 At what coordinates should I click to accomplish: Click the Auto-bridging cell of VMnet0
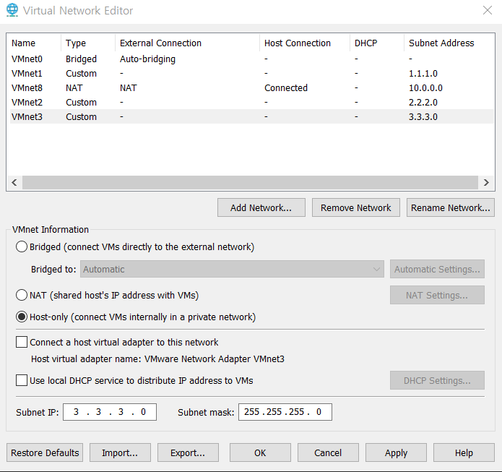tap(147, 59)
